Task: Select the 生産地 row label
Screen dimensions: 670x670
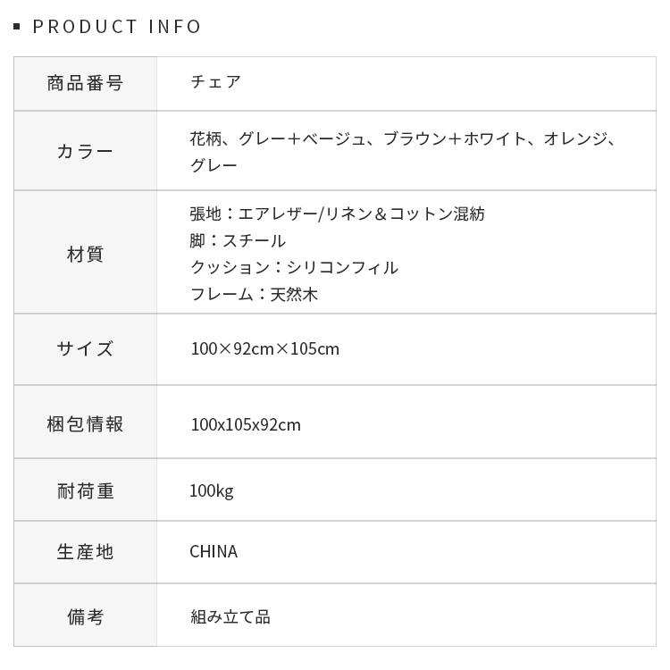Action: point(85,552)
